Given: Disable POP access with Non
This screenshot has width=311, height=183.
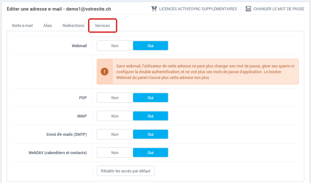Looking at the screenshot, I should pos(115,98).
